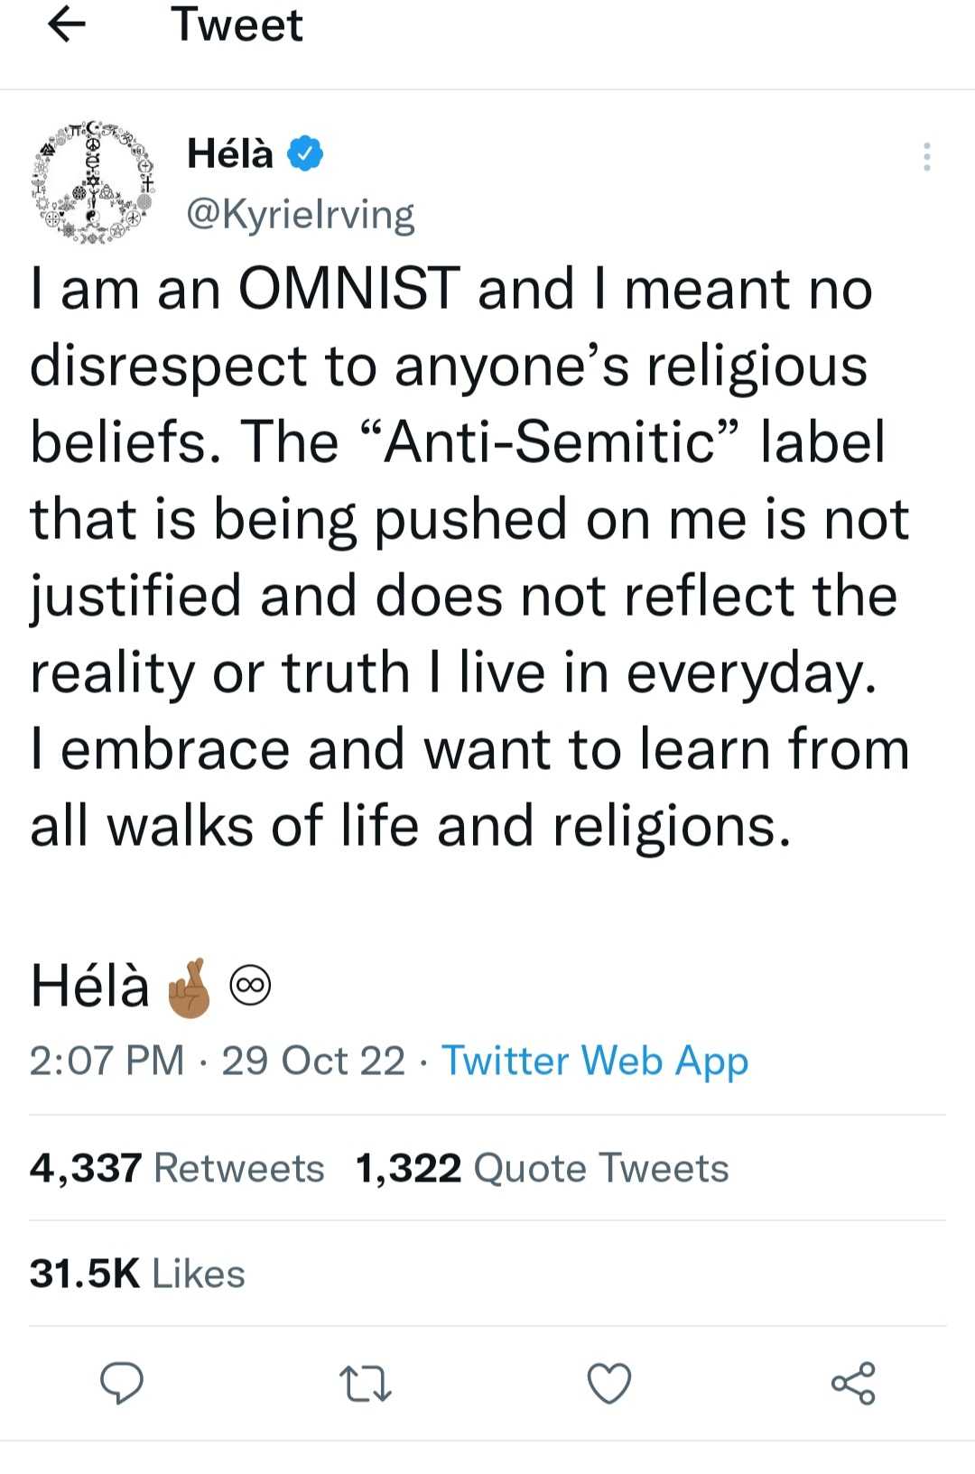
Task: Open the peace symbol profile picture
Action: (94, 181)
